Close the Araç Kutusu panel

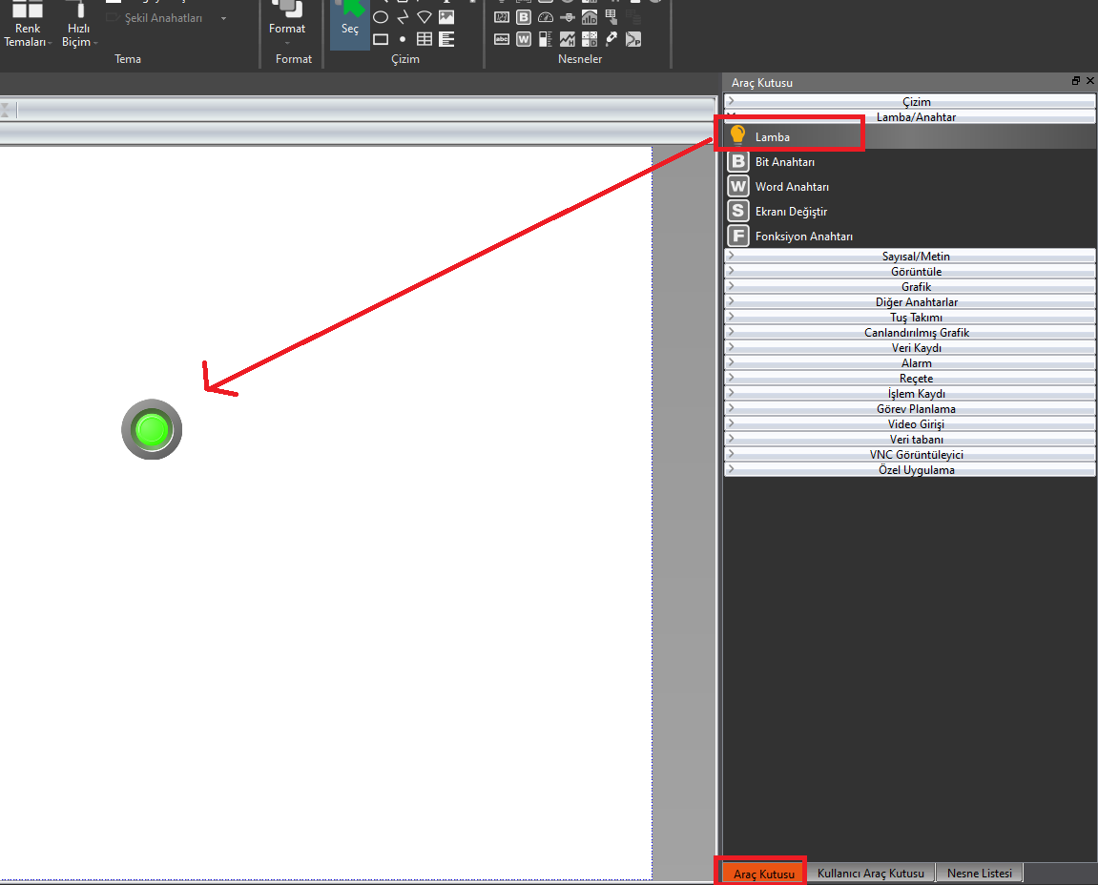tap(1088, 82)
